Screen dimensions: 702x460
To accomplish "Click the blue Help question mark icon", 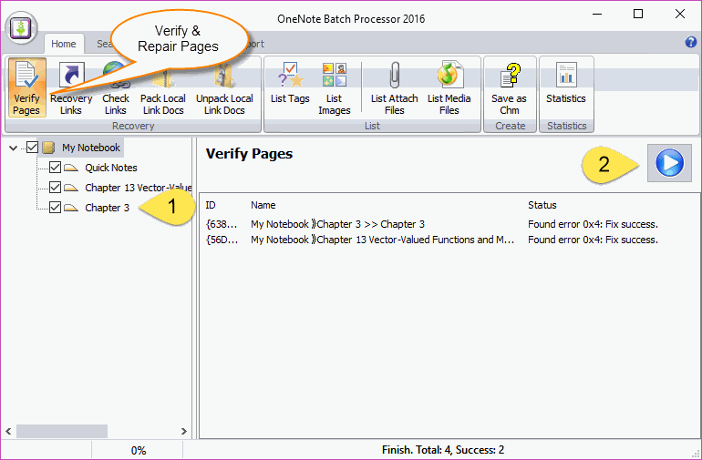I will click(691, 42).
